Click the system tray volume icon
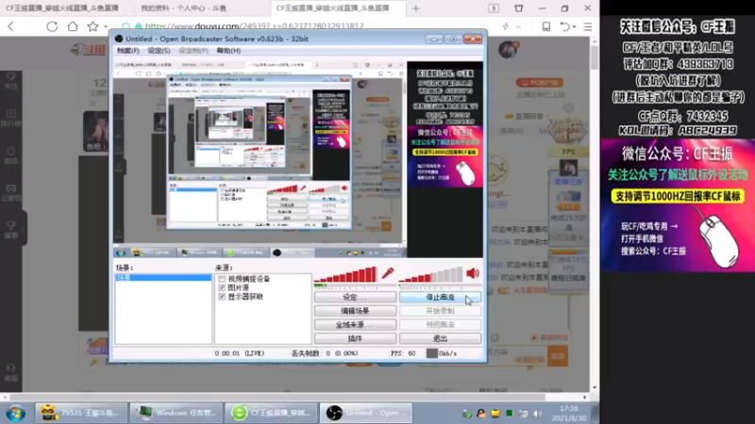755x424 pixels. 538,414
